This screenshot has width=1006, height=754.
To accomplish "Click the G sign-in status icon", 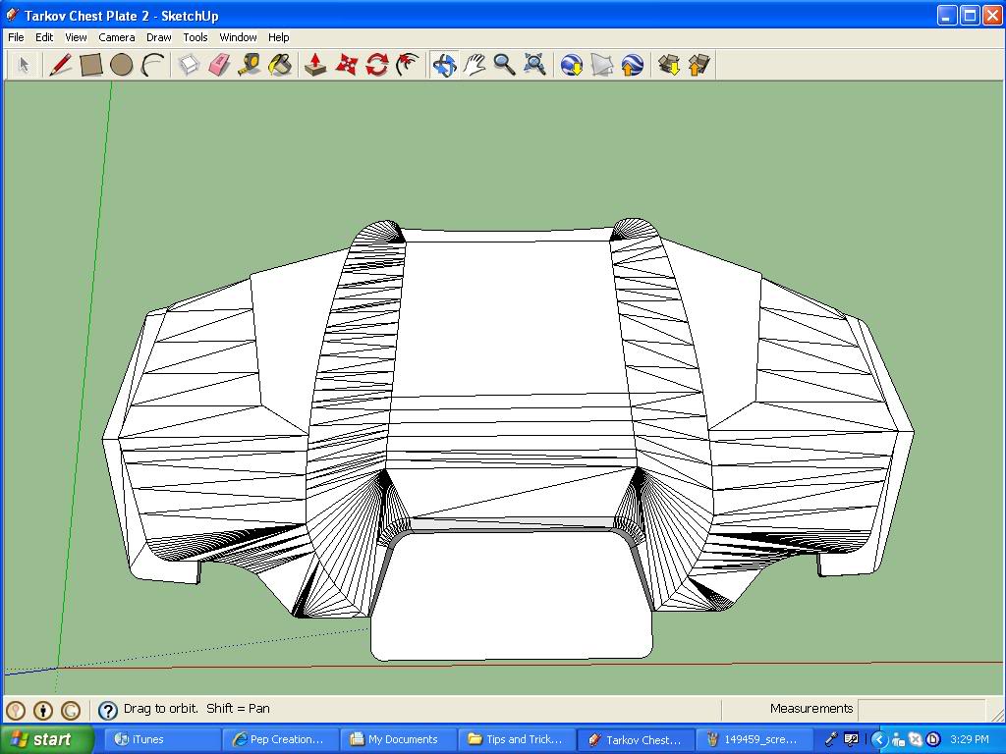I will coord(71,710).
